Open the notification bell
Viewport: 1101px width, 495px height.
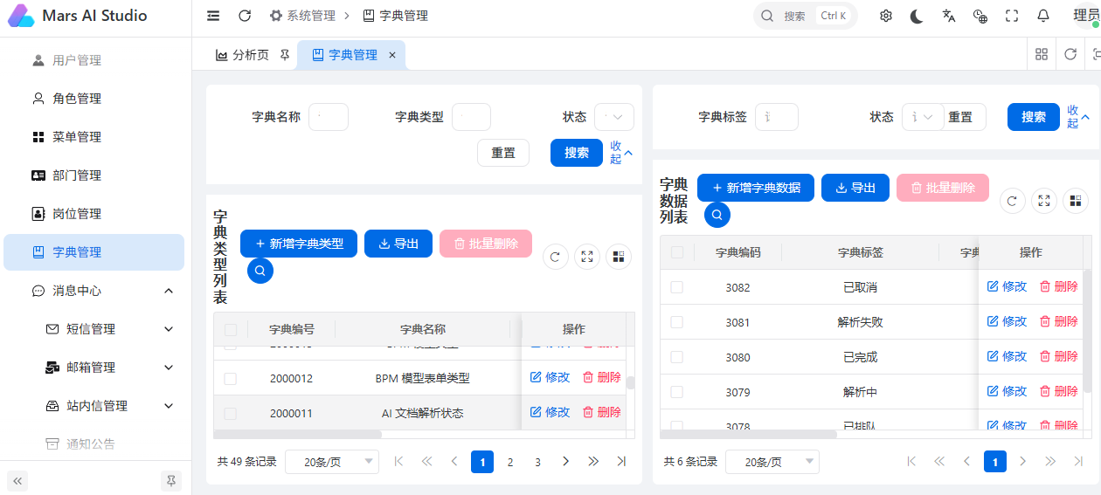tap(1043, 16)
